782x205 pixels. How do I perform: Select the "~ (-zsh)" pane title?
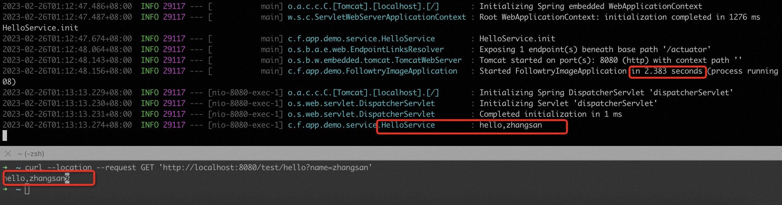tap(31, 154)
